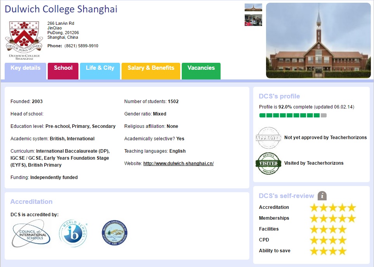Click the grey Approved stamp icon
Viewport: 374px width, 267px height.
tap(269, 138)
